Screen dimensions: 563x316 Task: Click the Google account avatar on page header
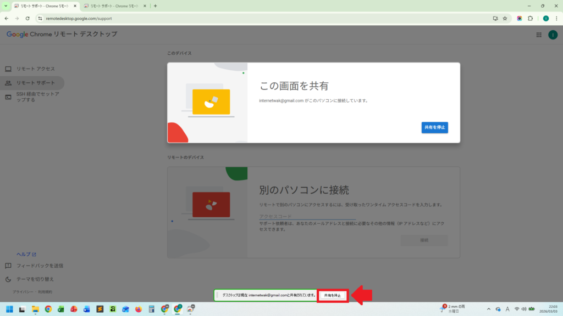click(553, 35)
